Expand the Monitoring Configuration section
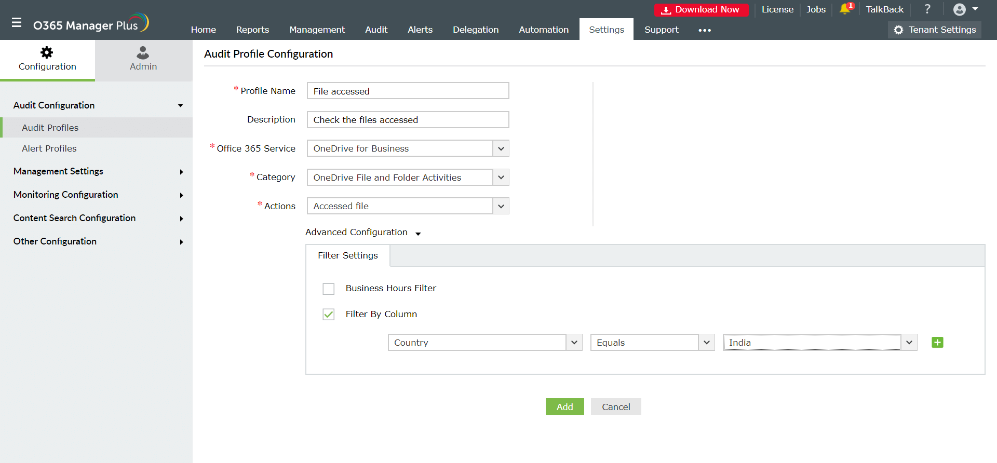The image size is (997, 463). [99, 195]
